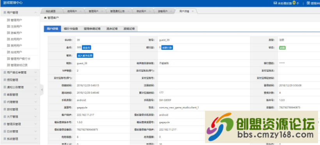This screenshot has height=145, width=320.
Task: Open the 游戏记录 inner tab
Action: [x=129, y=29]
